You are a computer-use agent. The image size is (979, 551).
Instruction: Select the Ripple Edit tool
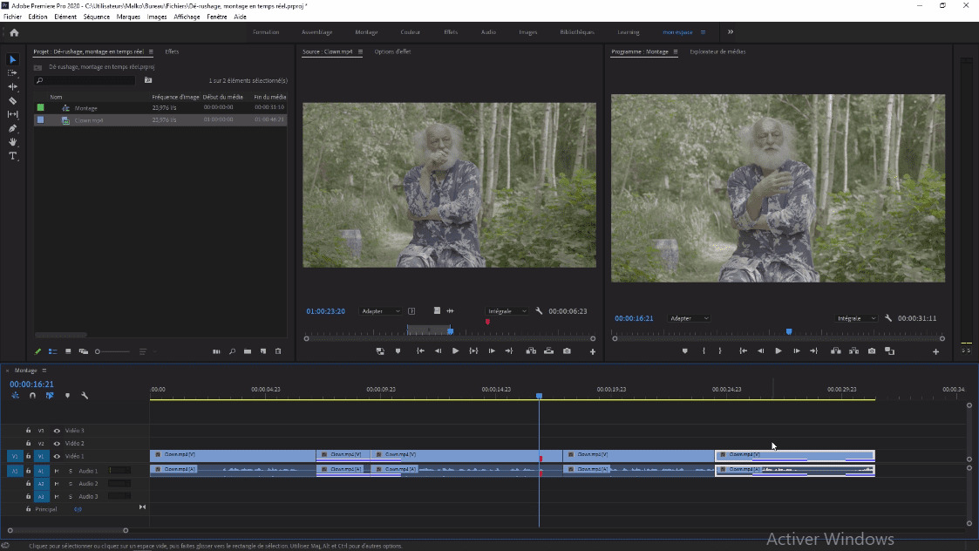(x=12, y=88)
